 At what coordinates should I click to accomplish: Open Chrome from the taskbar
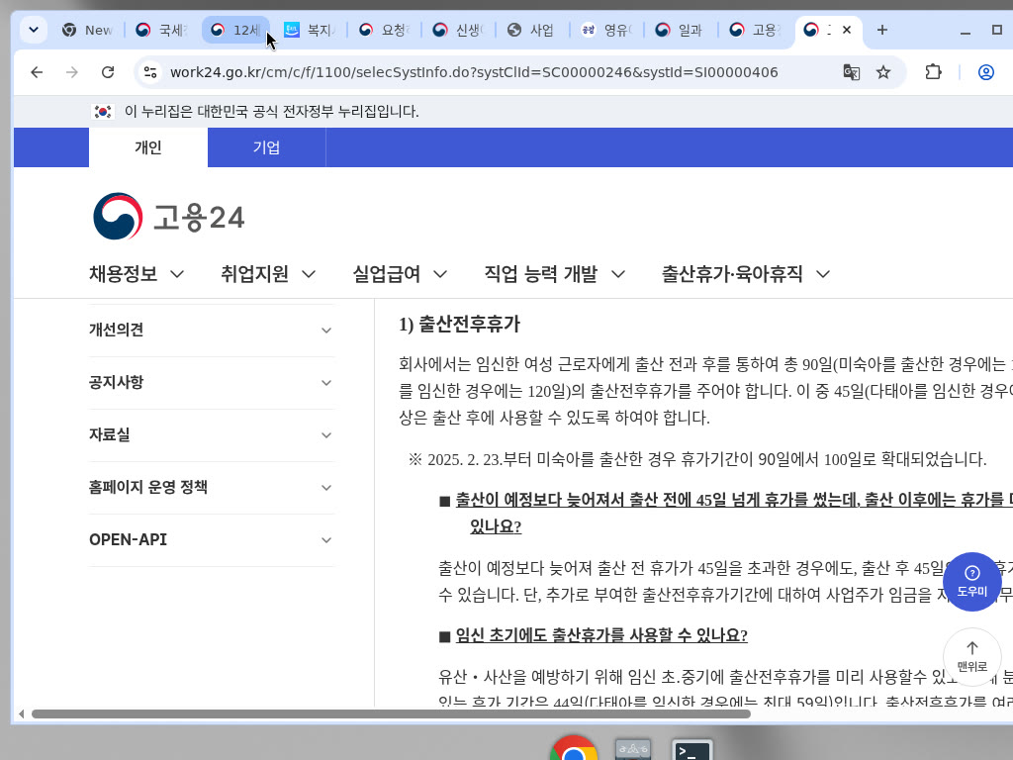[x=573, y=750]
